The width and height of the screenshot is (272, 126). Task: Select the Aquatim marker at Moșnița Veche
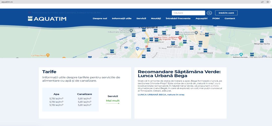tap(262, 41)
